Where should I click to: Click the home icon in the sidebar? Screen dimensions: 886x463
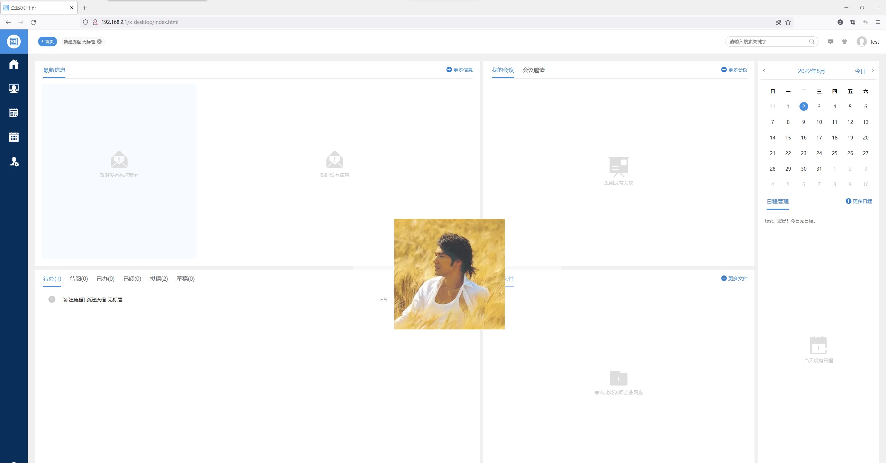click(x=14, y=64)
